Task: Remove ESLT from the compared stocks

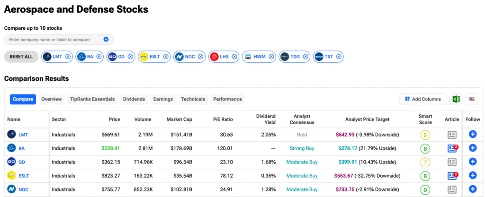Action: tap(166, 57)
